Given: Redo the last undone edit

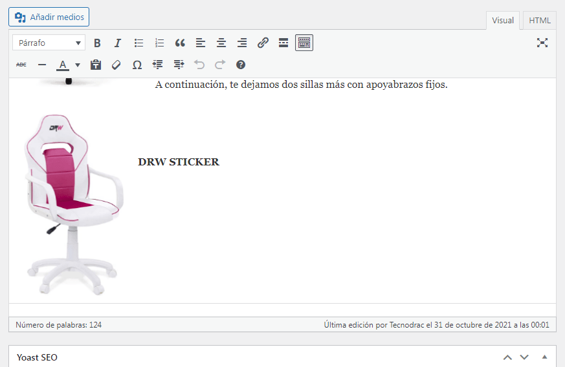Looking at the screenshot, I should [x=220, y=65].
